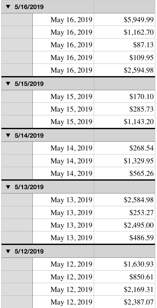Select the $2,495.00 cell

(124, 225)
